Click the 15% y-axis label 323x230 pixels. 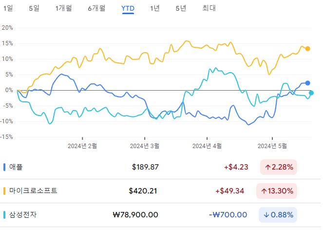(x=7, y=43)
